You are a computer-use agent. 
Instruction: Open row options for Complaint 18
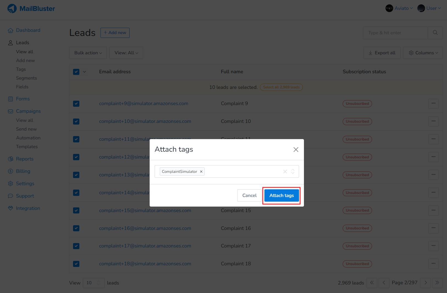click(434, 264)
